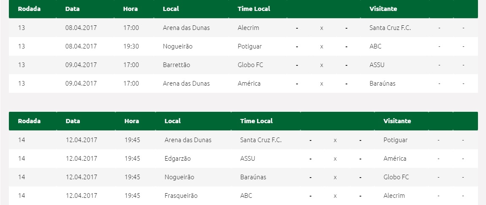Screen dimensions: 486x205
Task: Select Globo FC visitor in round 14
Action: click(396, 177)
